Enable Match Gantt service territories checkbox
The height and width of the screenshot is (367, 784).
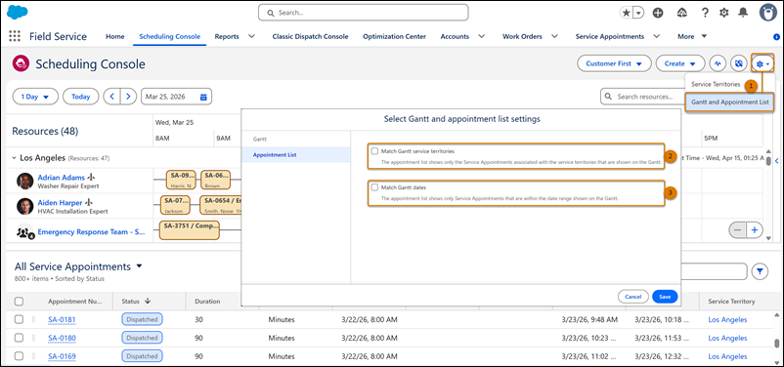(374, 150)
